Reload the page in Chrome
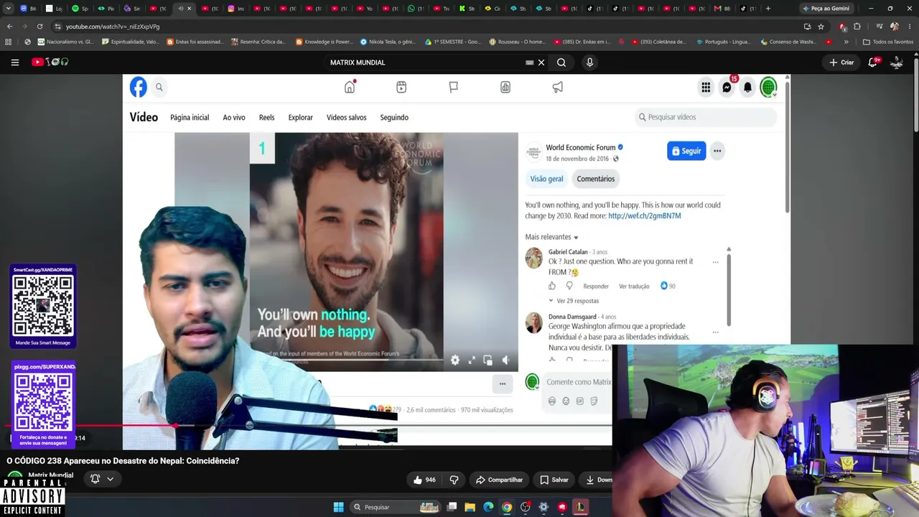Viewport: 919px width, 517px height. click(39, 27)
